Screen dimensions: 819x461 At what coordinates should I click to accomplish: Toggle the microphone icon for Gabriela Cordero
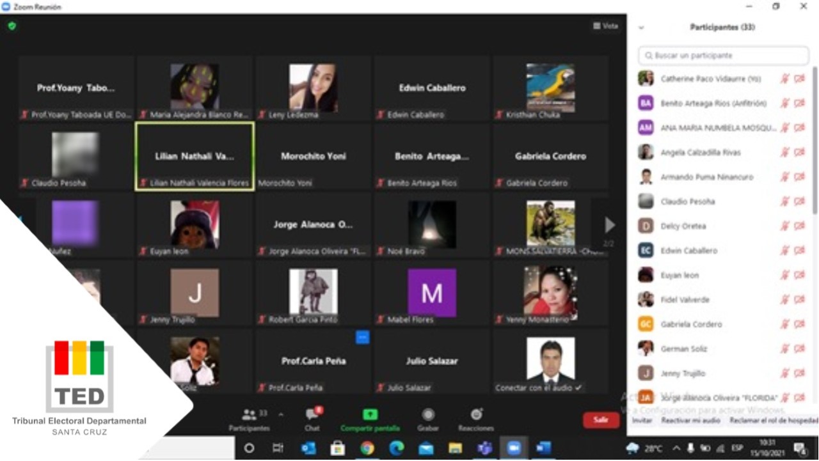[x=784, y=324]
